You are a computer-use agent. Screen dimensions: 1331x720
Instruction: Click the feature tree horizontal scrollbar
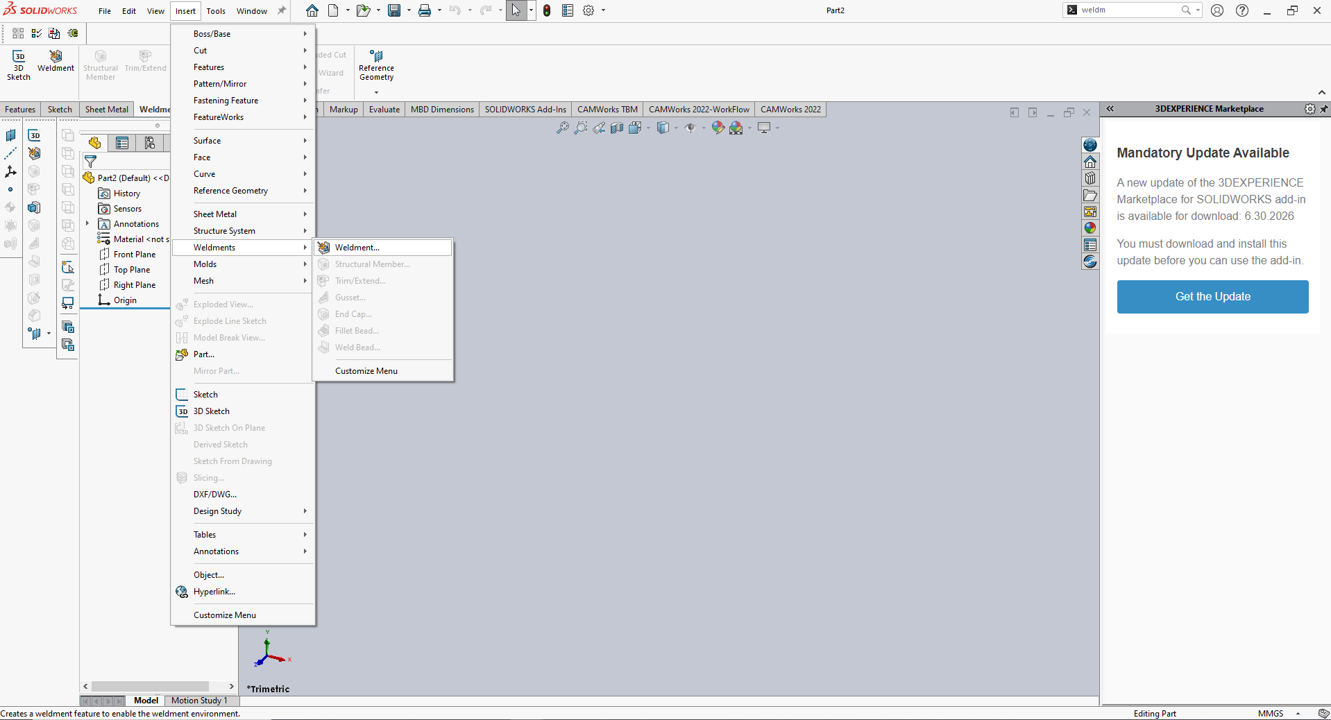[x=150, y=687]
